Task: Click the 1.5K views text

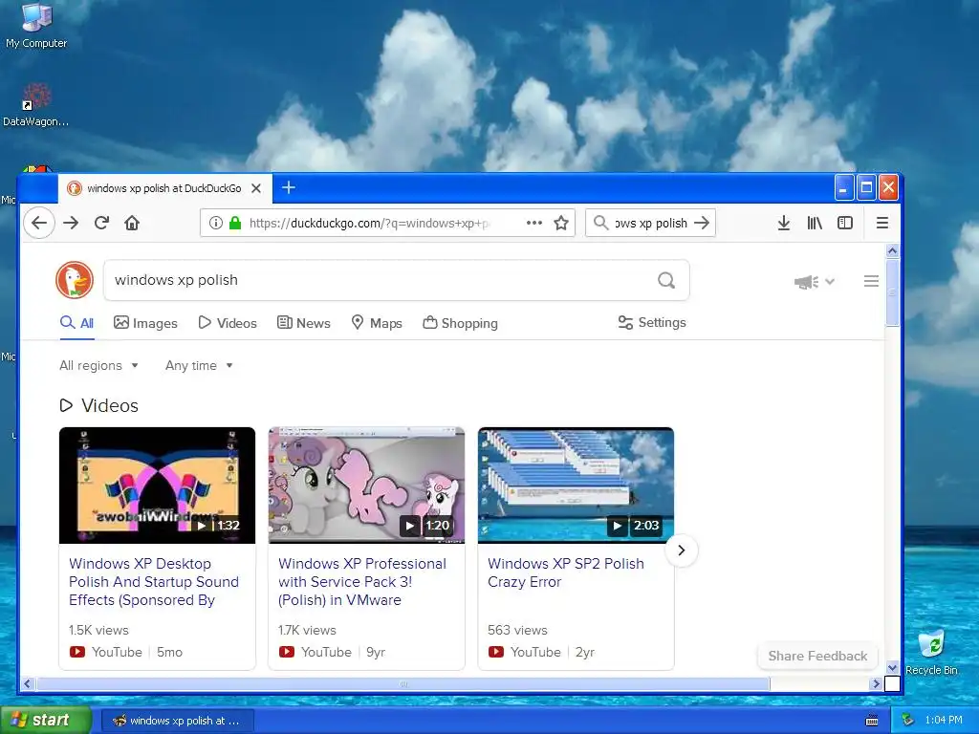Action: (98, 630)
